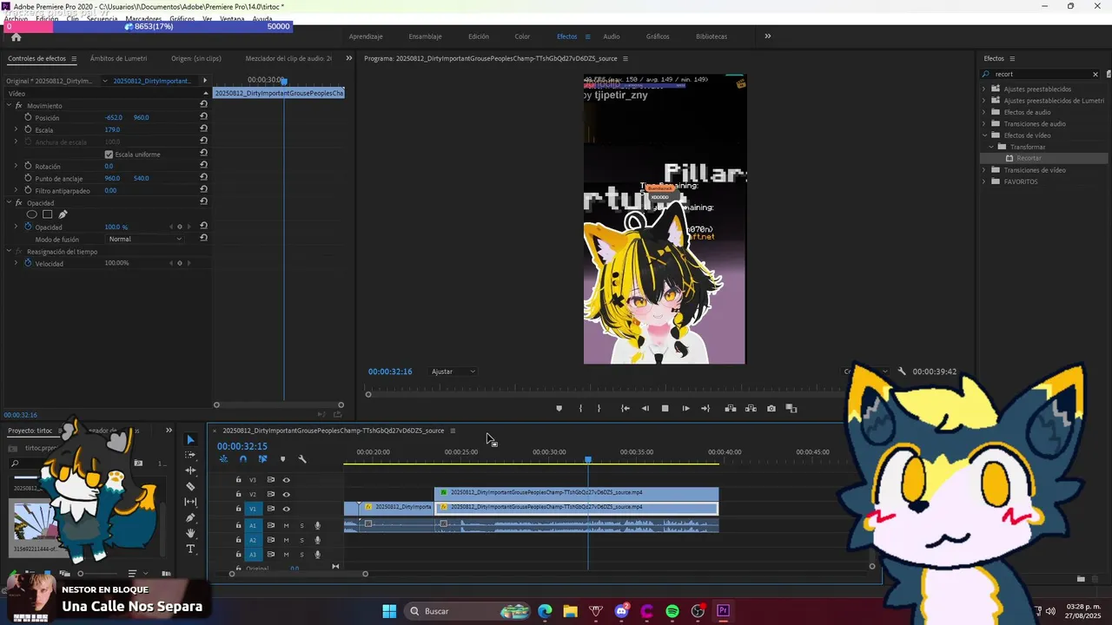Stop playback in Program monitor
Viewport: 1112px width, 625px height.
pos(665,409)
